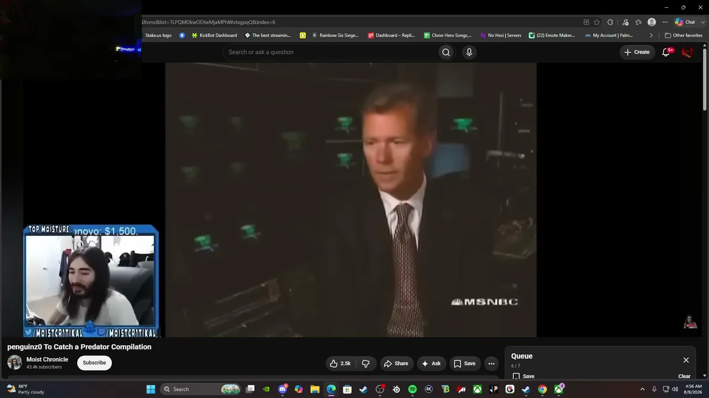
Task: Open the Snapchat bookmark icon
Action: [303, 35]
